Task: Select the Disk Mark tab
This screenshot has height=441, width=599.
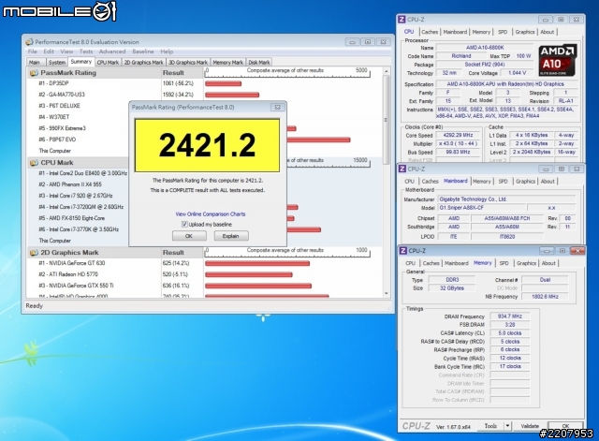Action: pos(259,63)
